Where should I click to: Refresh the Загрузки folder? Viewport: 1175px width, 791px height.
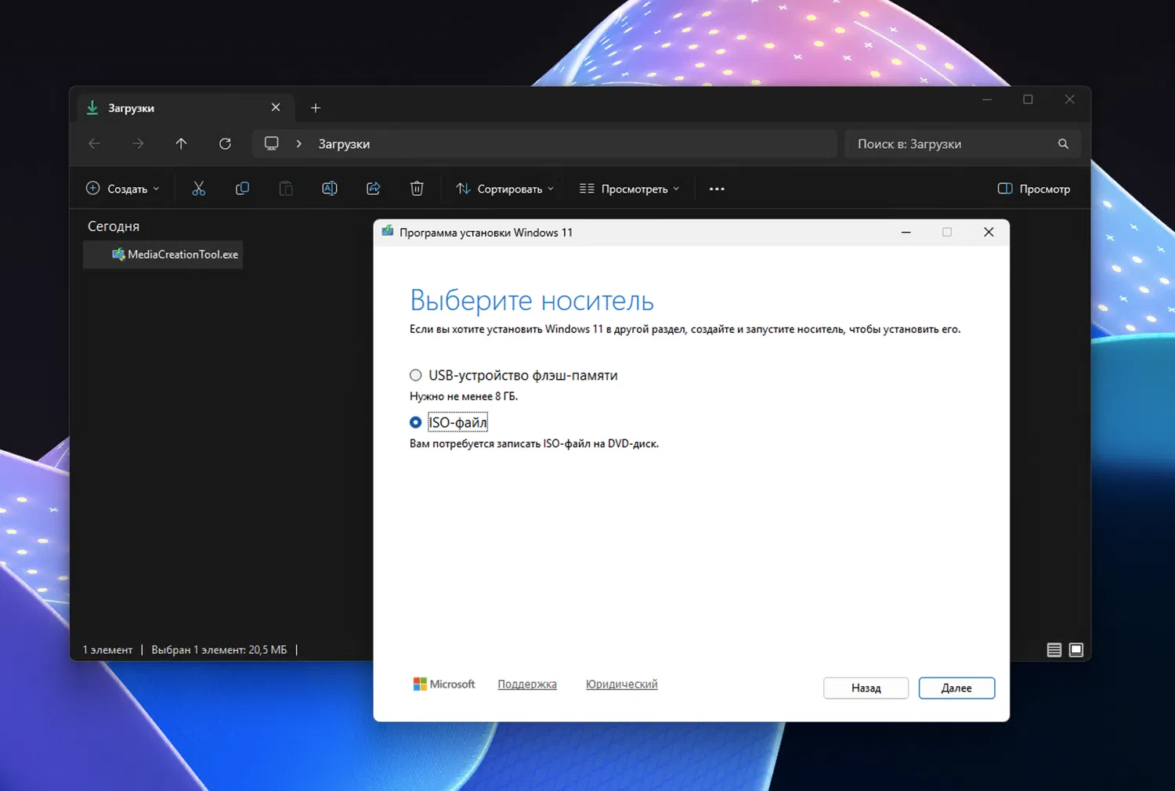[x=225, y=143]
